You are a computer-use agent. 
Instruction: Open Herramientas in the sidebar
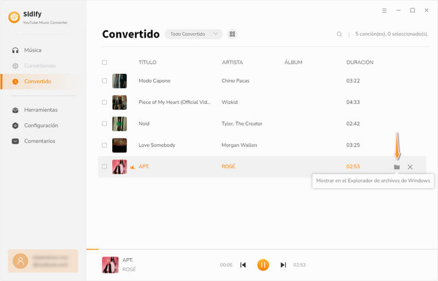pos(41,110)
